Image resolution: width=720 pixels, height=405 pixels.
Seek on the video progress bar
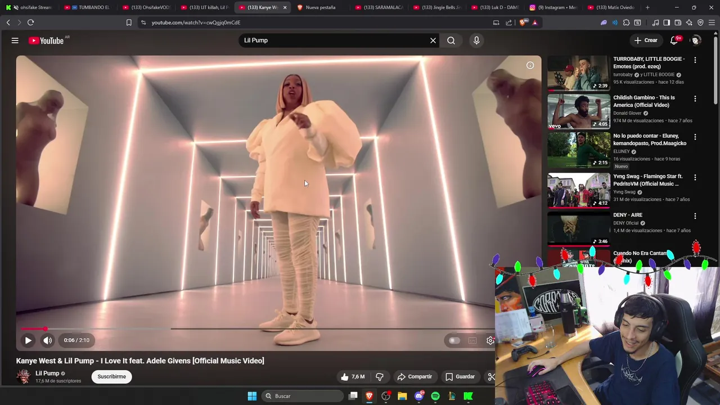click(258, 328)
